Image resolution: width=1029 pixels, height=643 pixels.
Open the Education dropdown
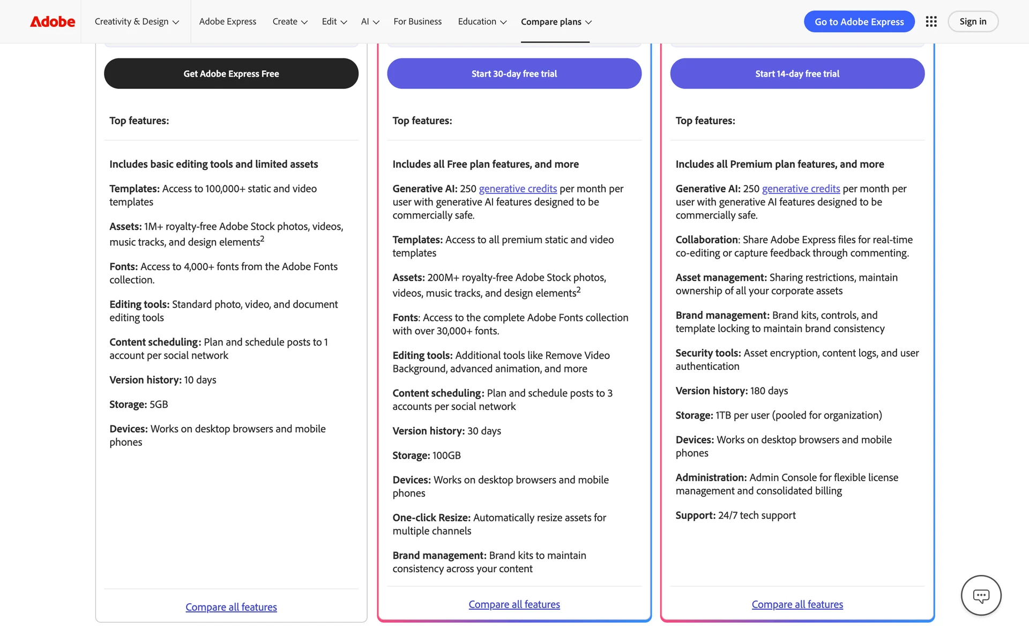[482, 21]
